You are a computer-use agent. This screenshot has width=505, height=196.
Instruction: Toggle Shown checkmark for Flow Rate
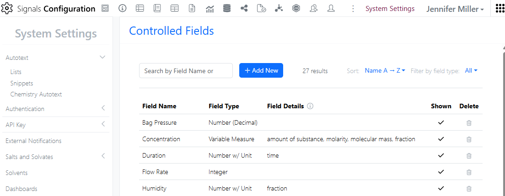(441, 172)
